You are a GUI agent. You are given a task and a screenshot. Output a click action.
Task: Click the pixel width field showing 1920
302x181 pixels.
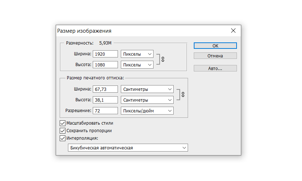point(105,54)
